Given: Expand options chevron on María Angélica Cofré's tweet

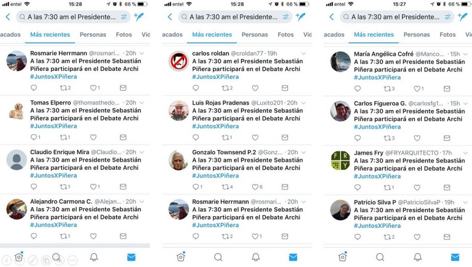Looking at the screenshot, I should 466,54.
